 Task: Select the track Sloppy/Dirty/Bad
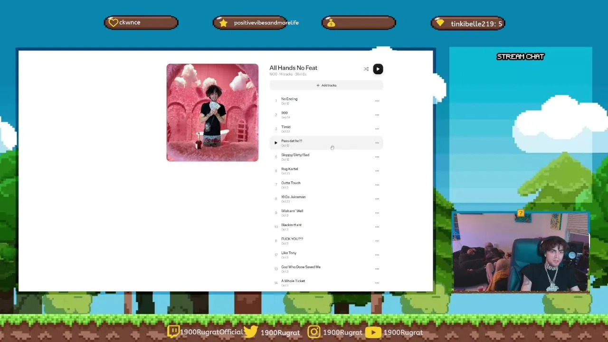pyautogui.click(x=326, y=157)
